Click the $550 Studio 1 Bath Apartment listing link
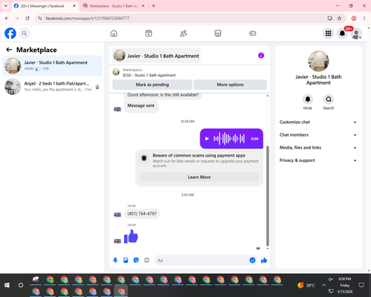Image resolution: width=371 pixels, height=297 pixels. pos(149,75)
